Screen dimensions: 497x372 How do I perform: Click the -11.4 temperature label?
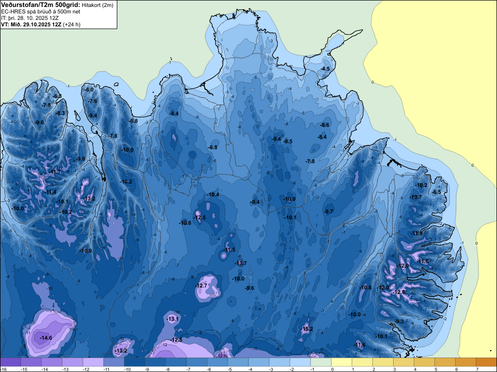50,192
